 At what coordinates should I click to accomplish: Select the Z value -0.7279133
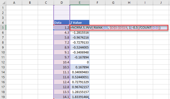tap(80, 42)
